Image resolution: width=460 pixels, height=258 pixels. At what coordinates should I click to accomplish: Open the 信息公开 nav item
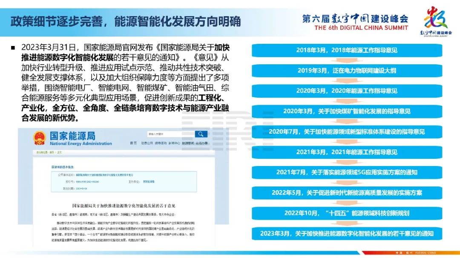[147, 143]
